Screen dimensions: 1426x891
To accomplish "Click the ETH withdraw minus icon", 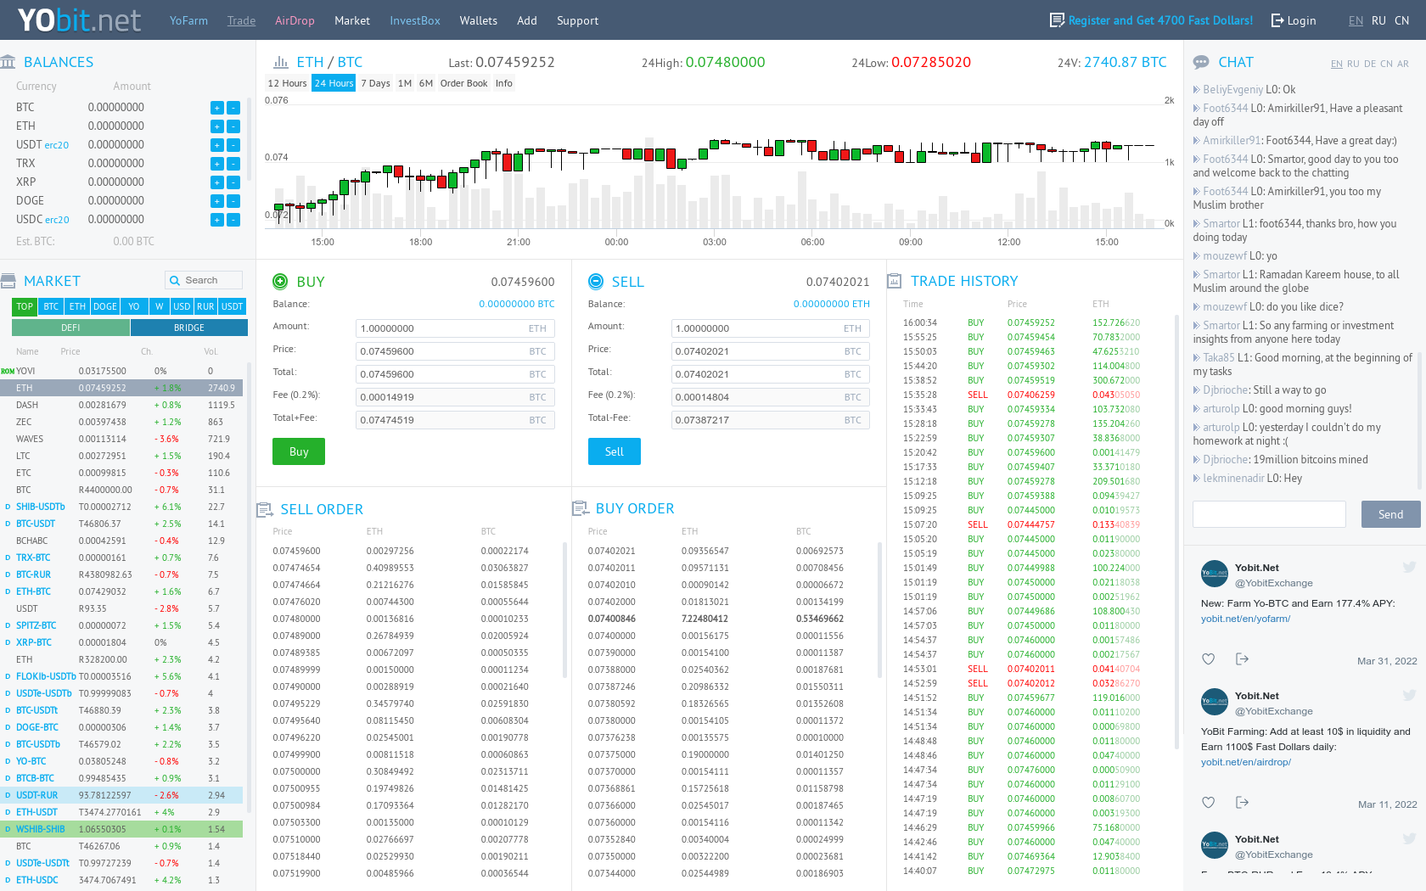I will [x=233, y=126].
